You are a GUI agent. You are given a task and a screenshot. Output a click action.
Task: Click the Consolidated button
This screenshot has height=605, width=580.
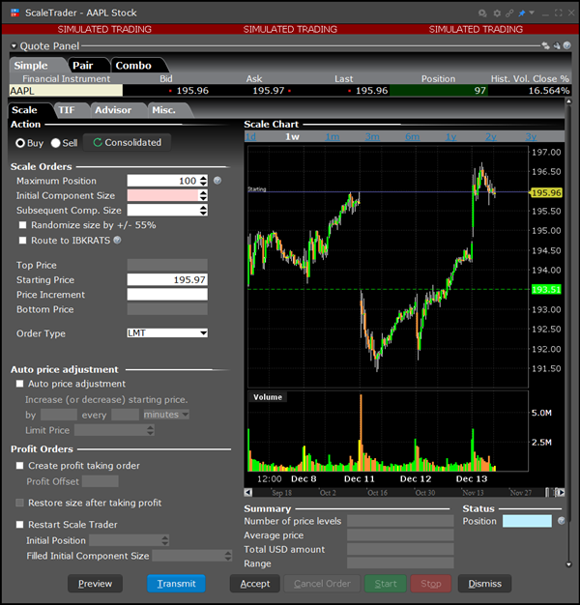128,142
